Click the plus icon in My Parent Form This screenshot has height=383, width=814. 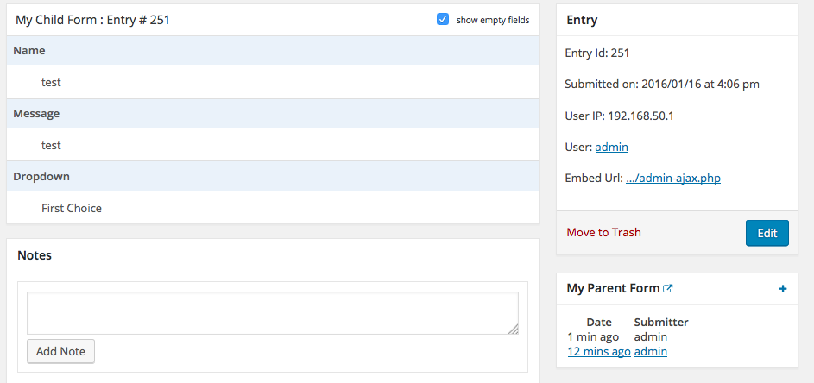pyautogui.click(x=783, y=289)
